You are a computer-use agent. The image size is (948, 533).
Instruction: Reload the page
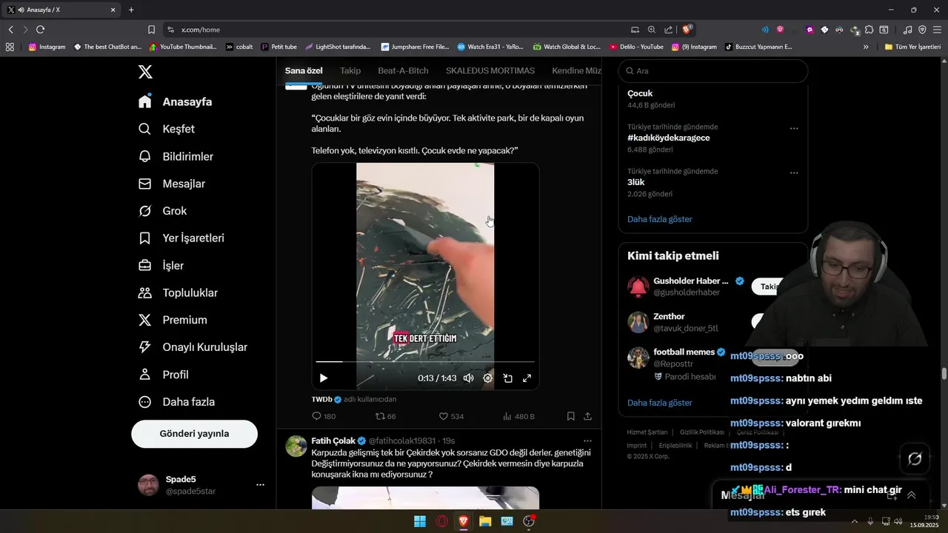pos(40,30)
